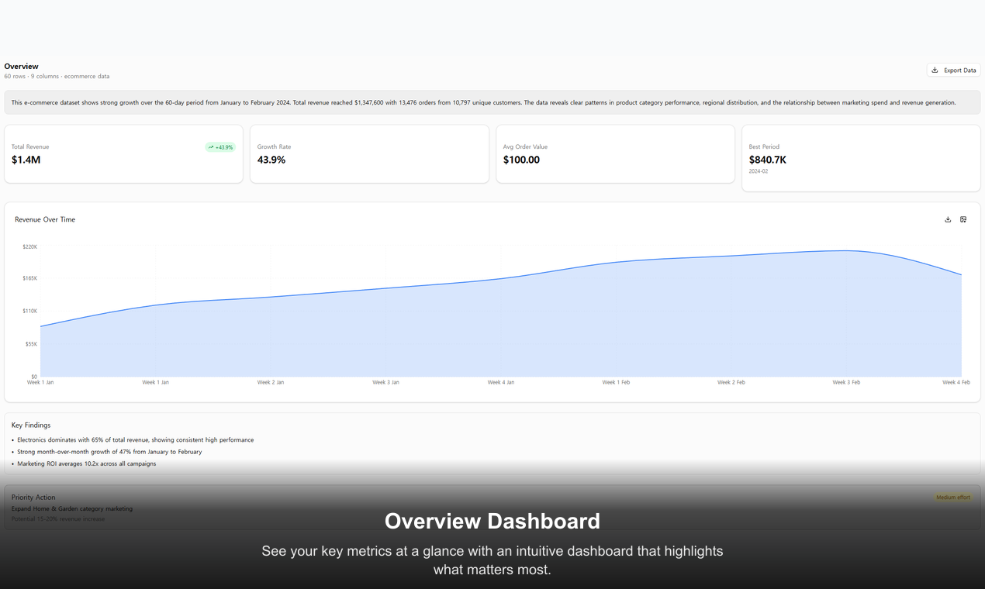
Task: Click the ecommerce data source link
Action: 86,76
